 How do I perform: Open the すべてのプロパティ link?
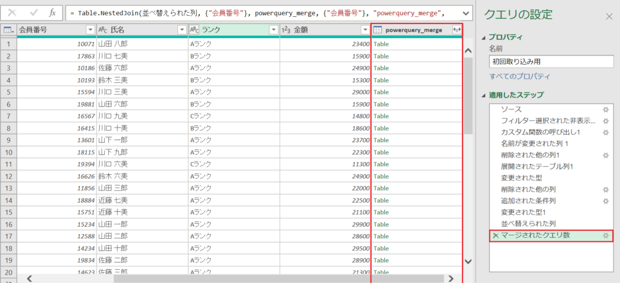519,76
